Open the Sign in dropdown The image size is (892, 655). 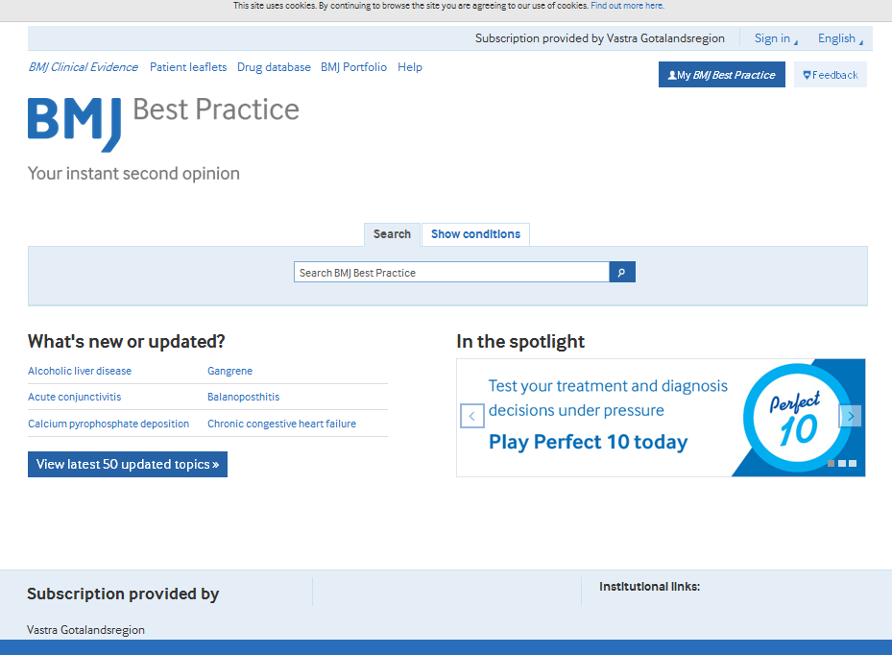[x=776, y=38]
